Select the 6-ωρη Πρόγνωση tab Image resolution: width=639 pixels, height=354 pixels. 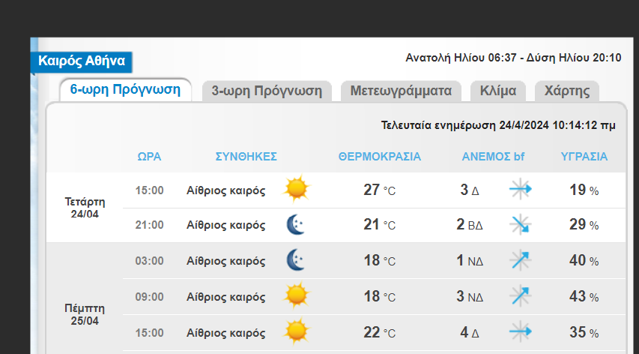(x=126, y=90)
